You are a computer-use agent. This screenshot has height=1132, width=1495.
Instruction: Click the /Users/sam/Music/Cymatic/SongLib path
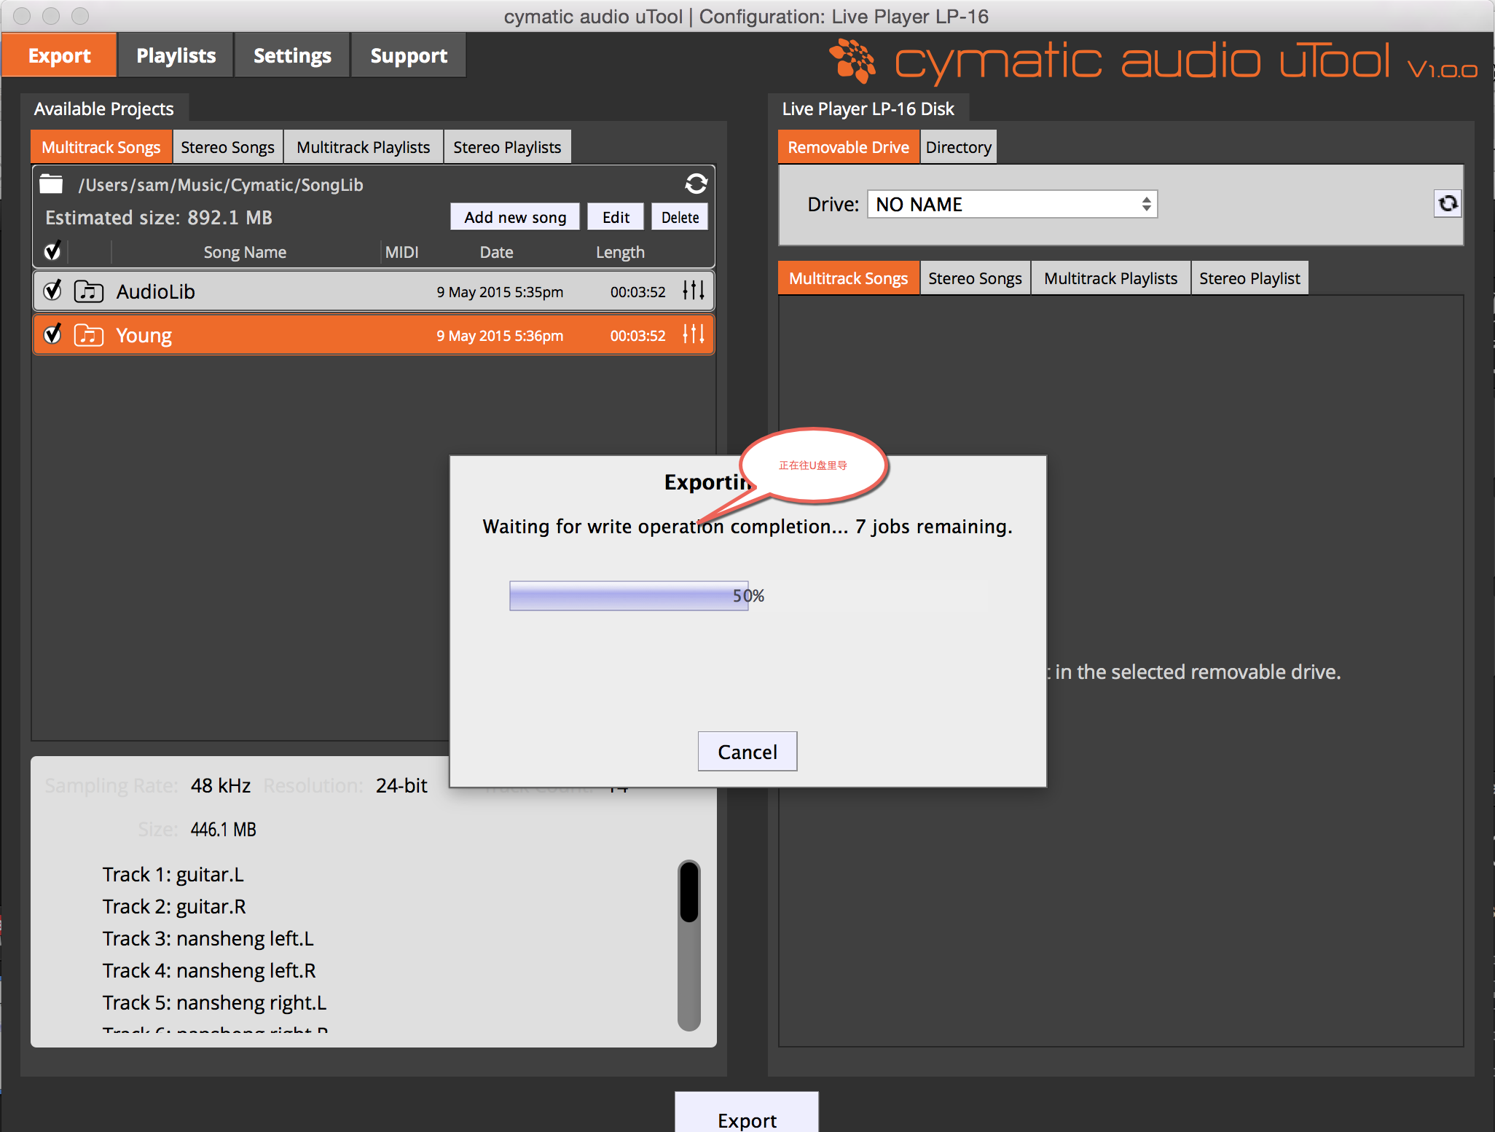pos(221,185)
